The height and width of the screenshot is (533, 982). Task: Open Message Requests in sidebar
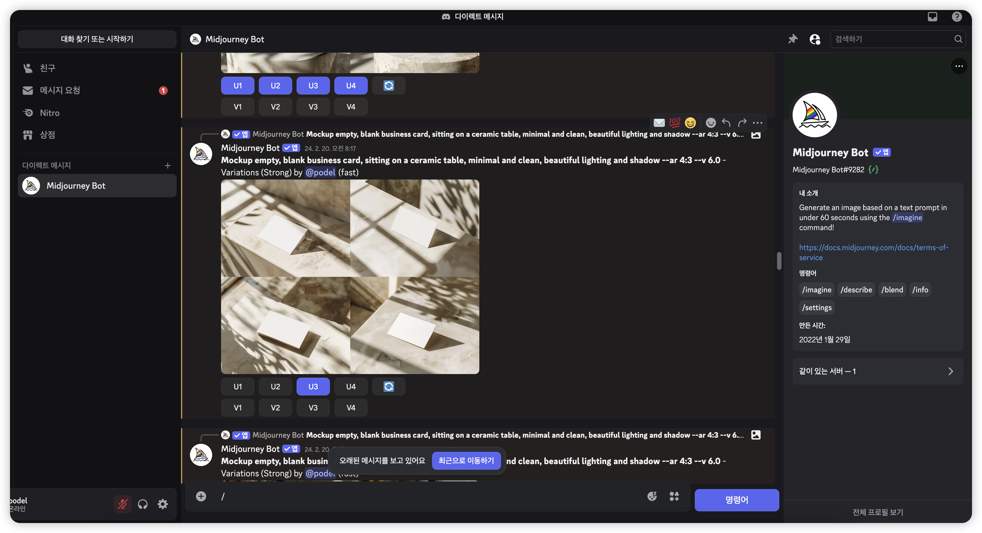(x=60, y=90)
